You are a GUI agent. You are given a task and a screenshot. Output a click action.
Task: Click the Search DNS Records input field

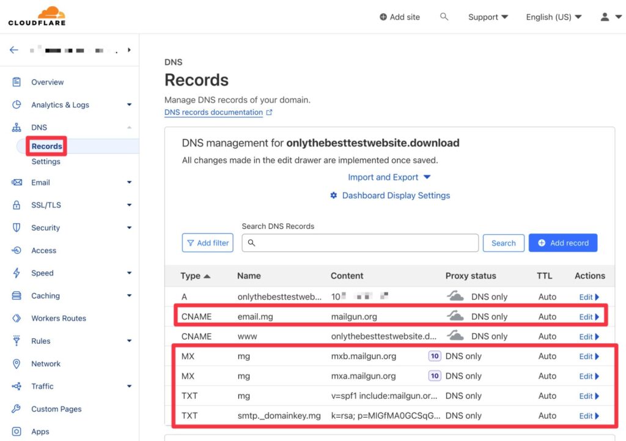(x=360, y=243)
